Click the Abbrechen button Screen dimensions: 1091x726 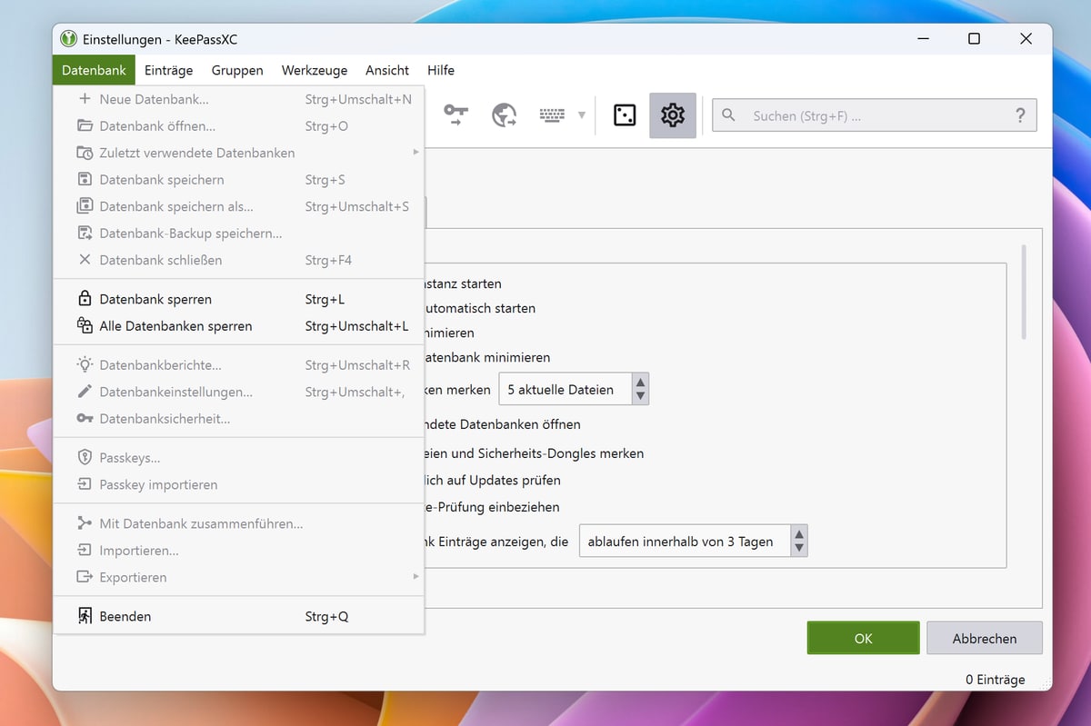tap(985, 638)
